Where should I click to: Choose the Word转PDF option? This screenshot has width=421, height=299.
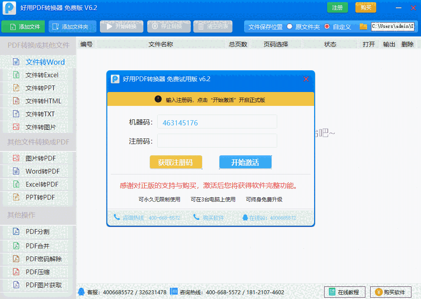(x=43, y=171)
